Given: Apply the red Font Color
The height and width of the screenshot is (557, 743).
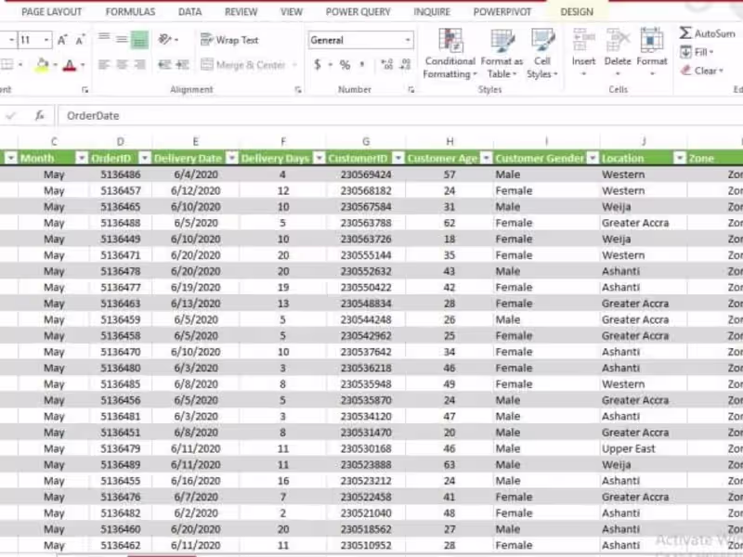Looking at the screenshot, I should coord(69,65).
